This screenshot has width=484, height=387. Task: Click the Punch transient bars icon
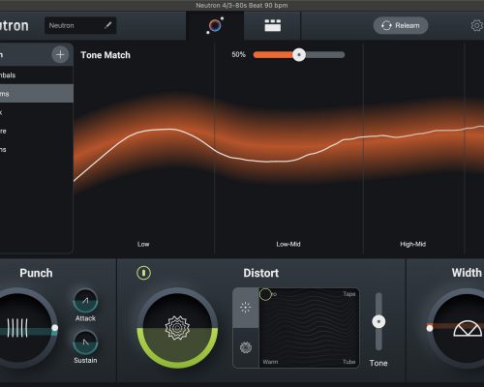(17, 328)
